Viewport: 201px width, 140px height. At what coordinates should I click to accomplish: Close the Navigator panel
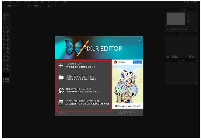pyautogui.click(x=196, y=10)
